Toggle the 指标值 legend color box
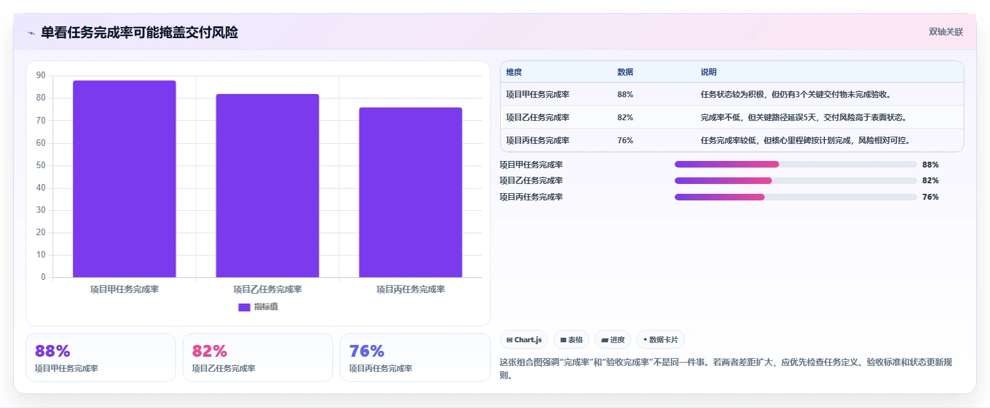Screen dimensions: 990x408 point(244,307)
